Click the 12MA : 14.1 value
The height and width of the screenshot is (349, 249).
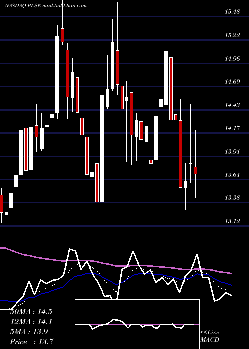[31, 322]
